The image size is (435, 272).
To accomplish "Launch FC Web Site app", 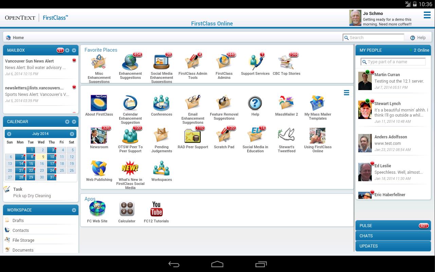I will coord(97,209).
